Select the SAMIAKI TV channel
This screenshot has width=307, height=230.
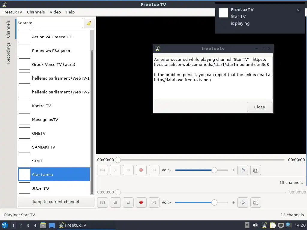[x=54, y=147]
